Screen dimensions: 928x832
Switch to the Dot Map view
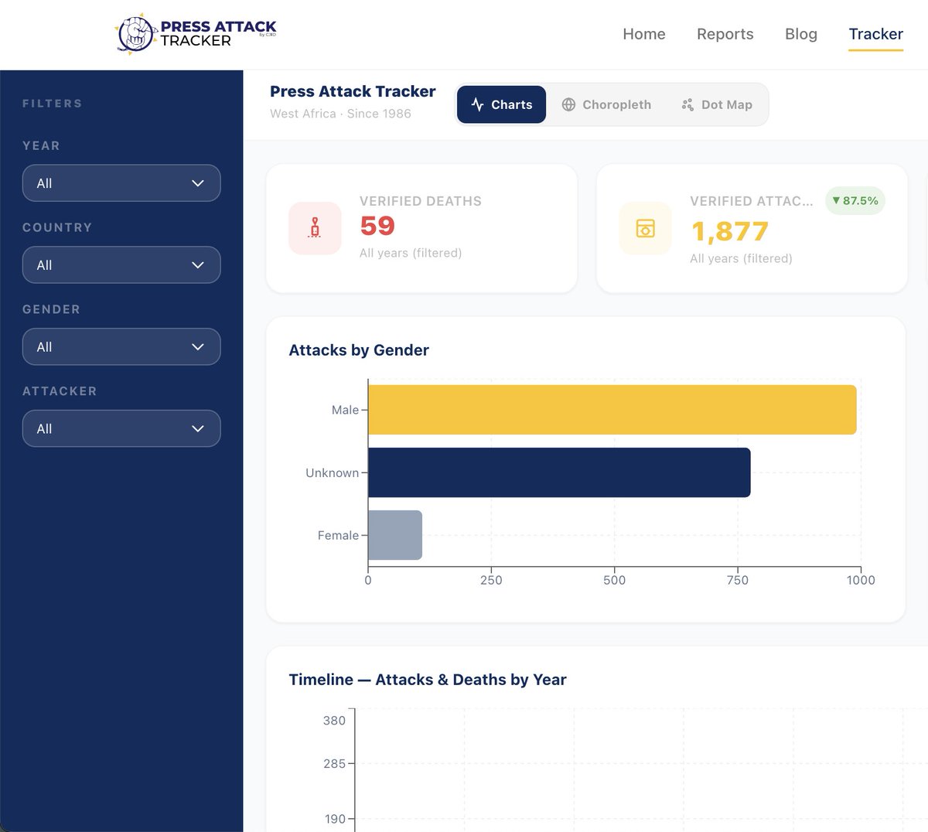coord(717,104)
